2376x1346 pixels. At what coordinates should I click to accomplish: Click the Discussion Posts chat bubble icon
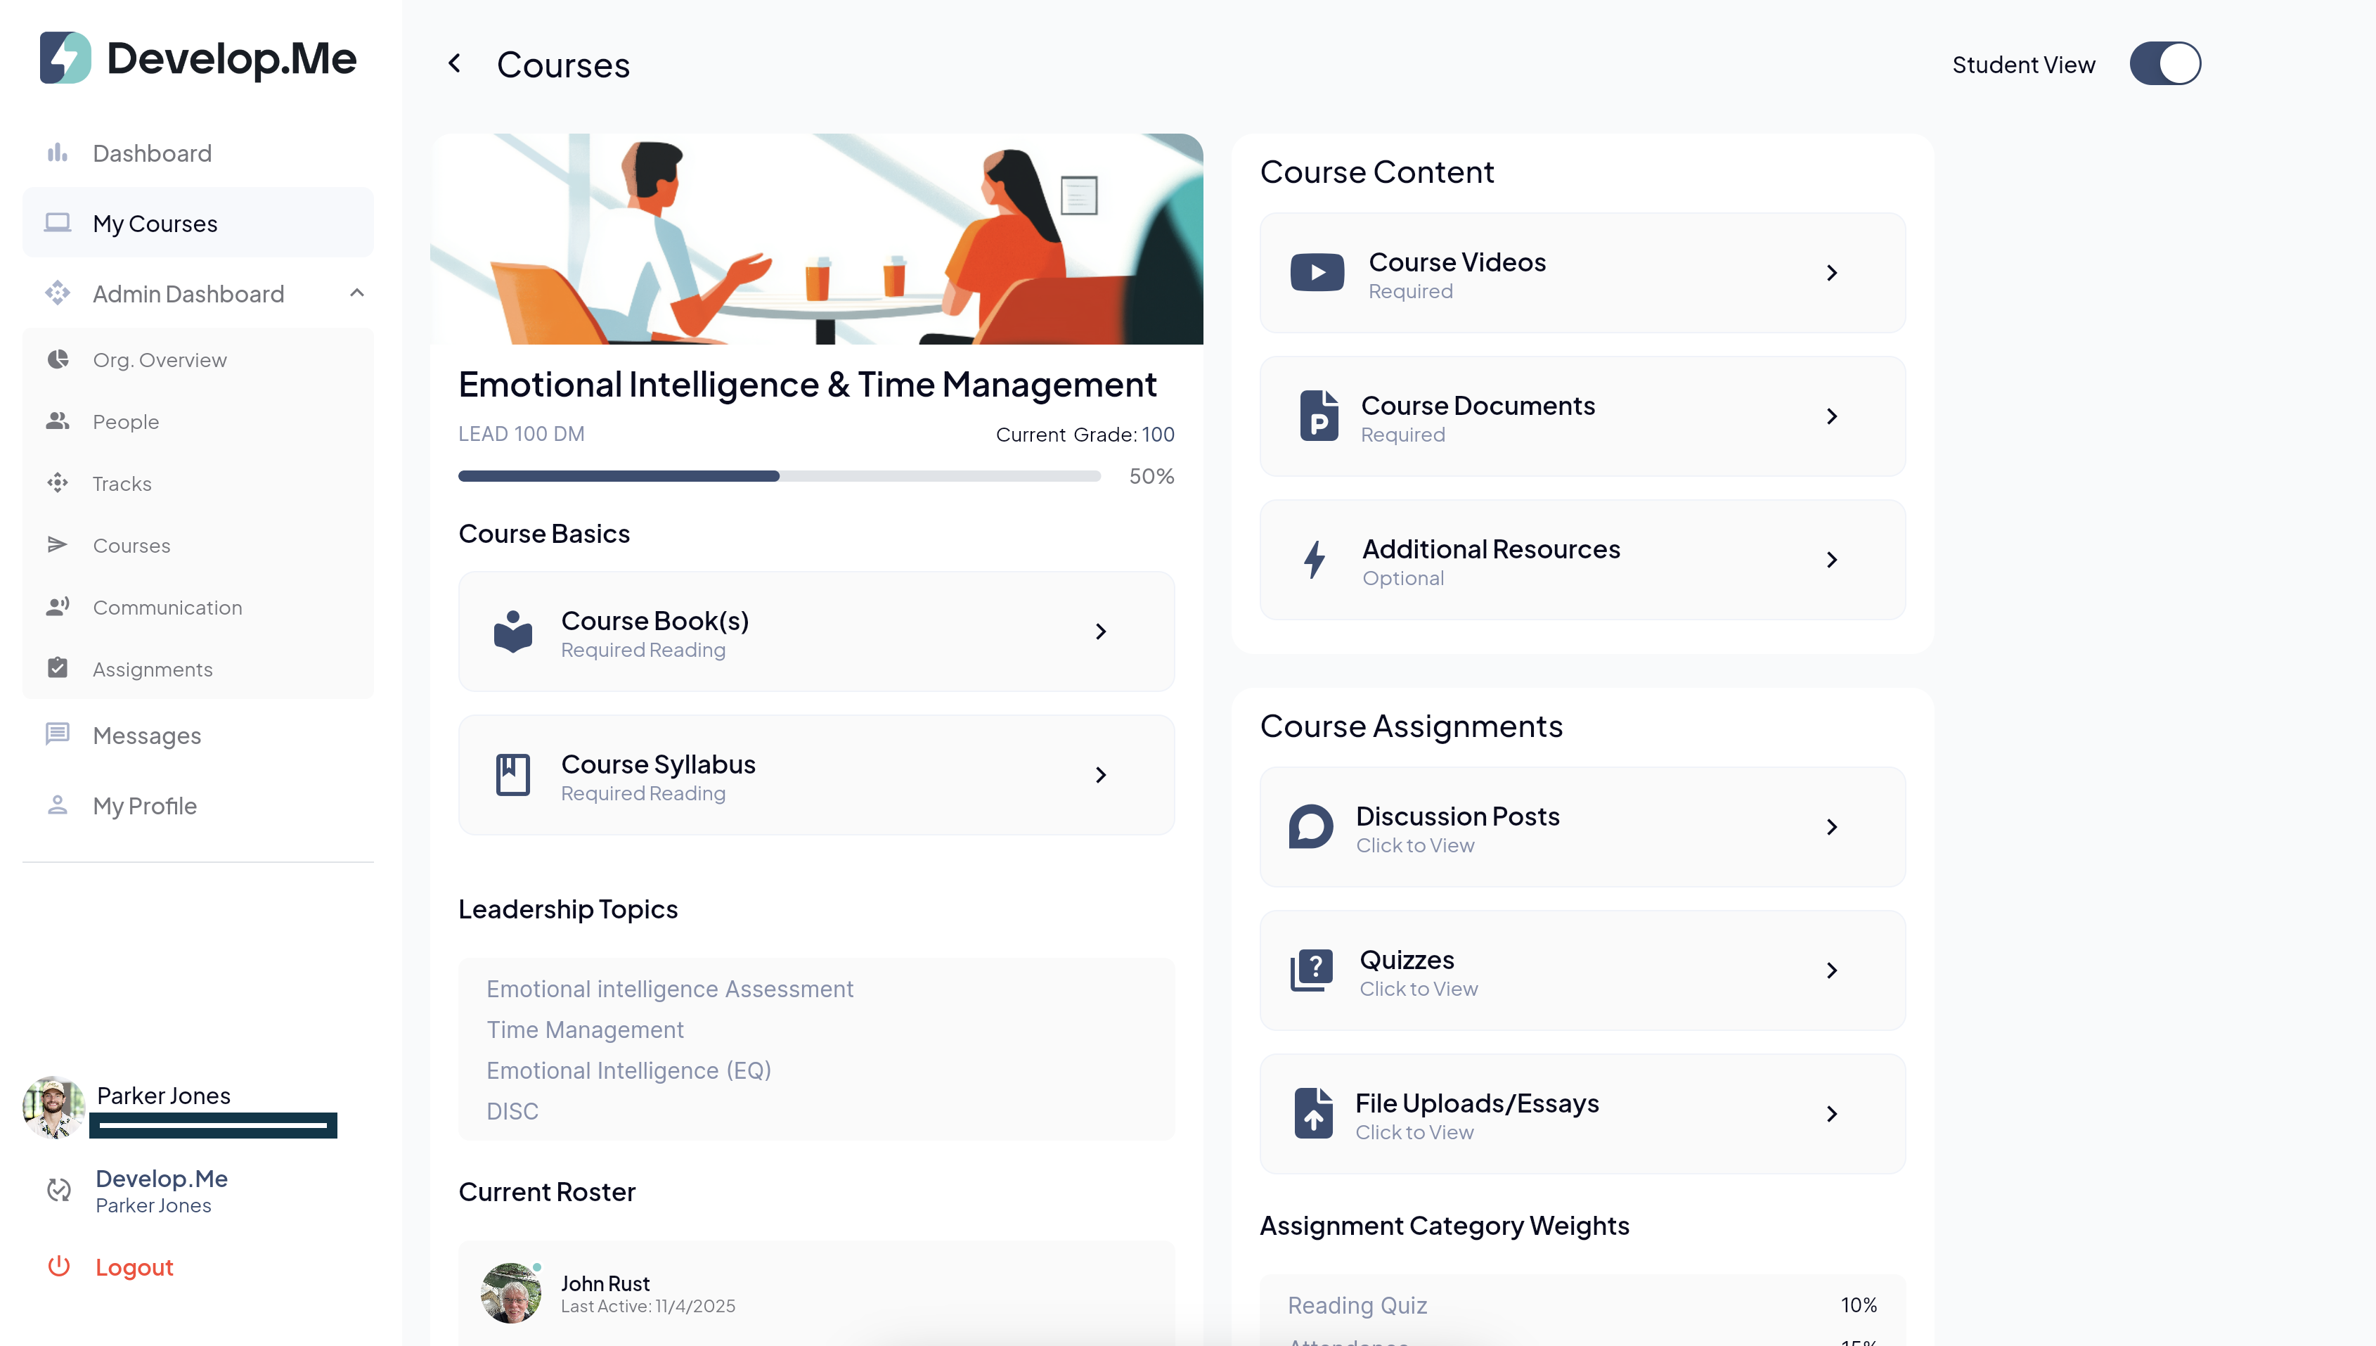[1311, 828]
